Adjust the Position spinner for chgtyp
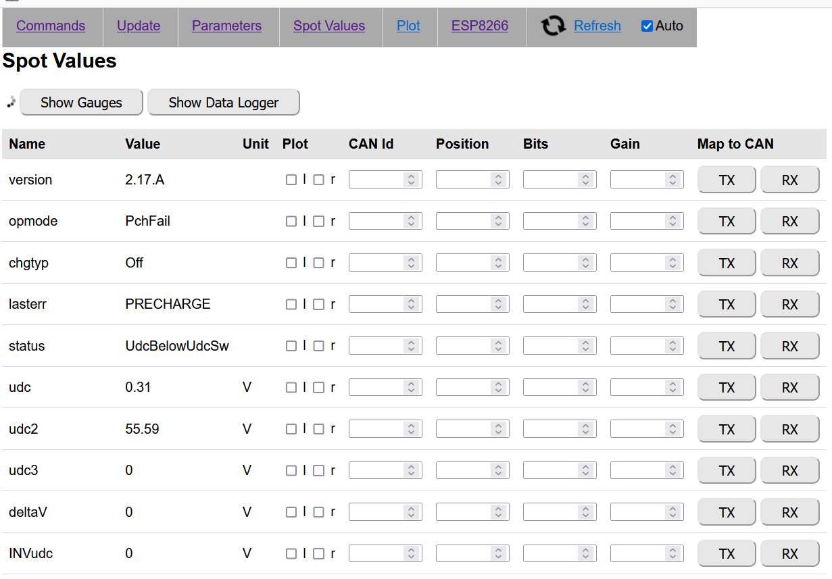The width and height of the screenshot is (832, 579). [498, 263]
